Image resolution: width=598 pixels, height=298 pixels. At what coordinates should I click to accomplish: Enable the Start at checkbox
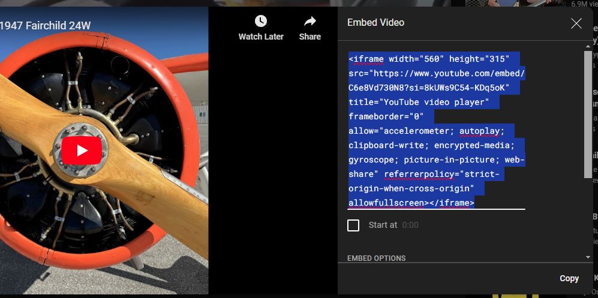point(353,225)
